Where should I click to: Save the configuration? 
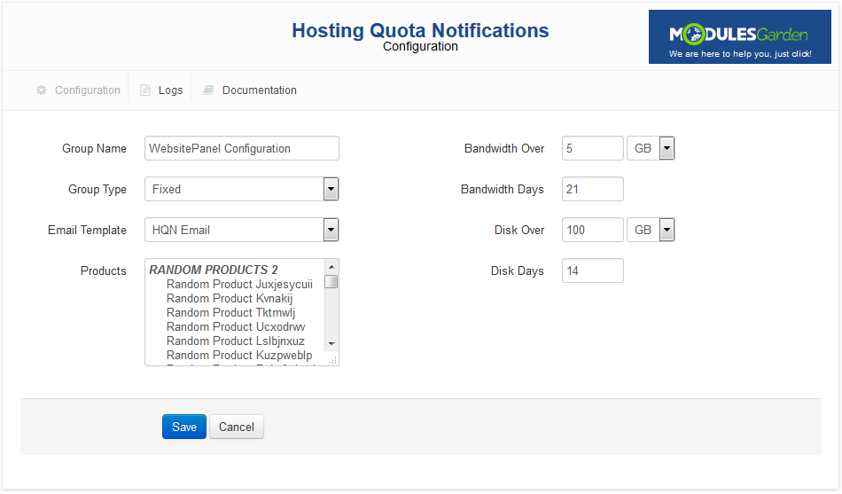click(x=184, y=427)
